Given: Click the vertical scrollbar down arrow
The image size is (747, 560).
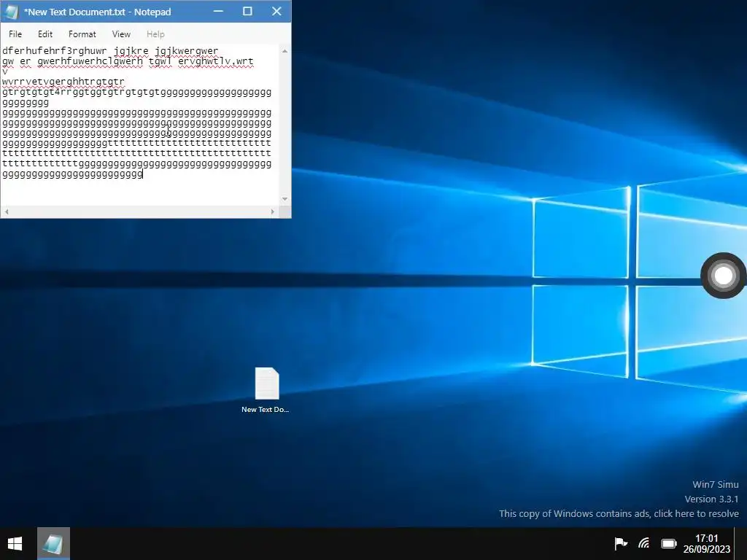Looking at the screenshot, I should [x=285, y=199].
